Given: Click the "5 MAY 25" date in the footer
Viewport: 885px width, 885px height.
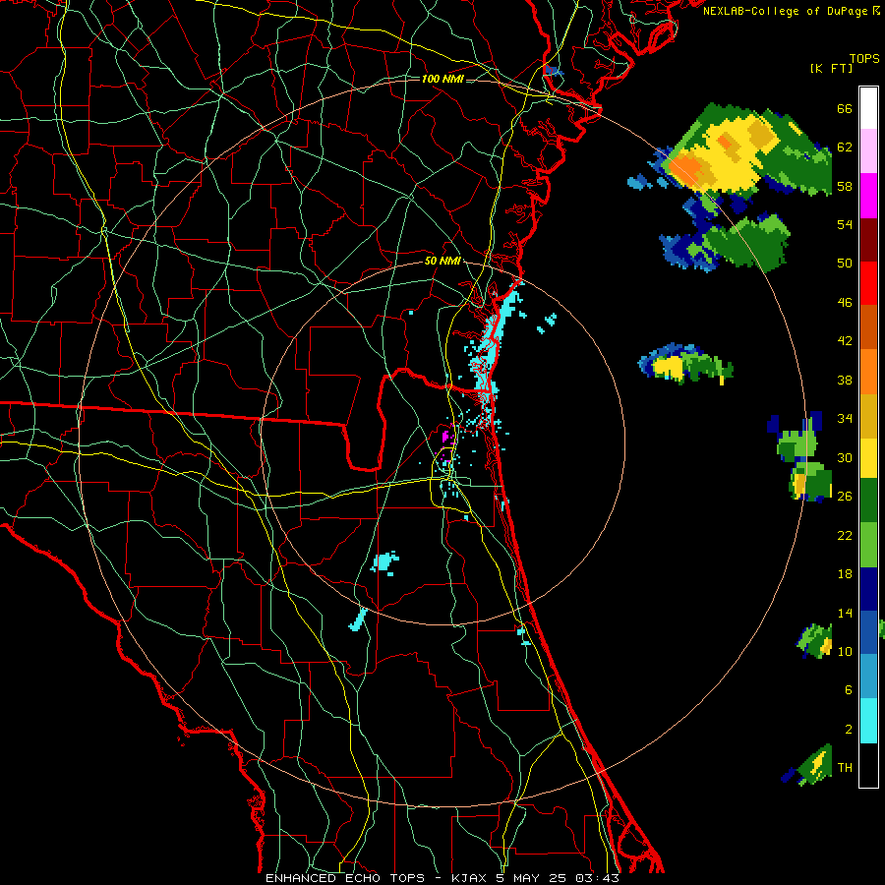Looking at the screenshot, I should pos(533,878).
